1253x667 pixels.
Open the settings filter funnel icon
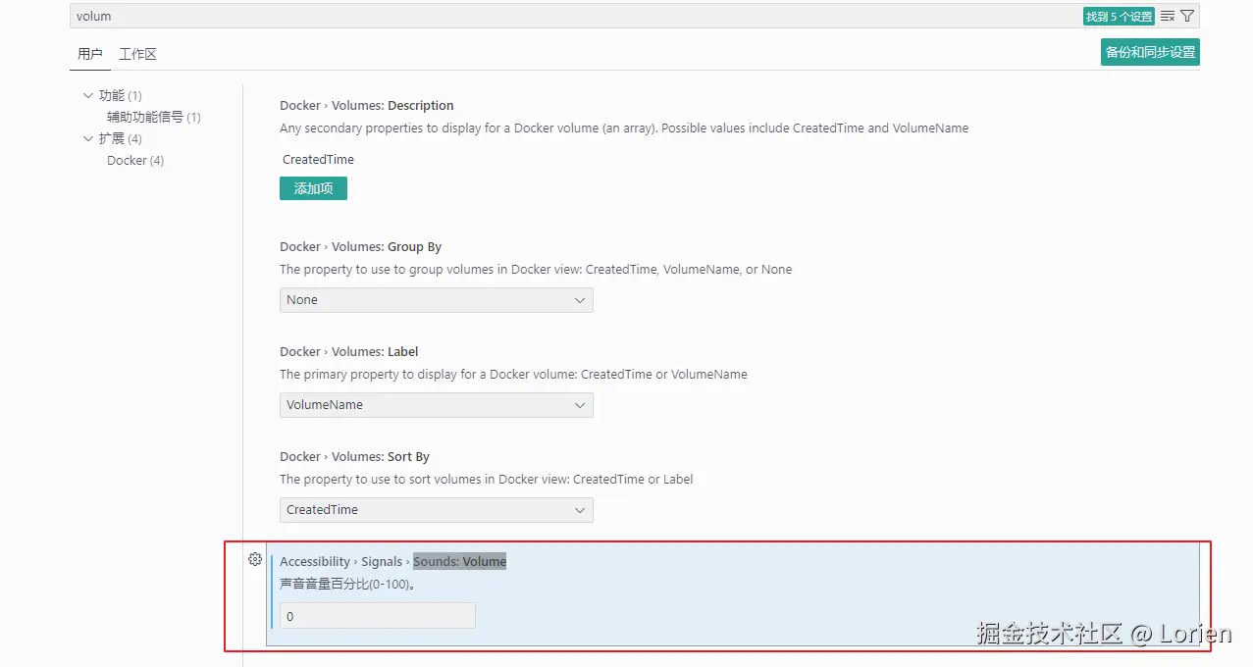1187,17
